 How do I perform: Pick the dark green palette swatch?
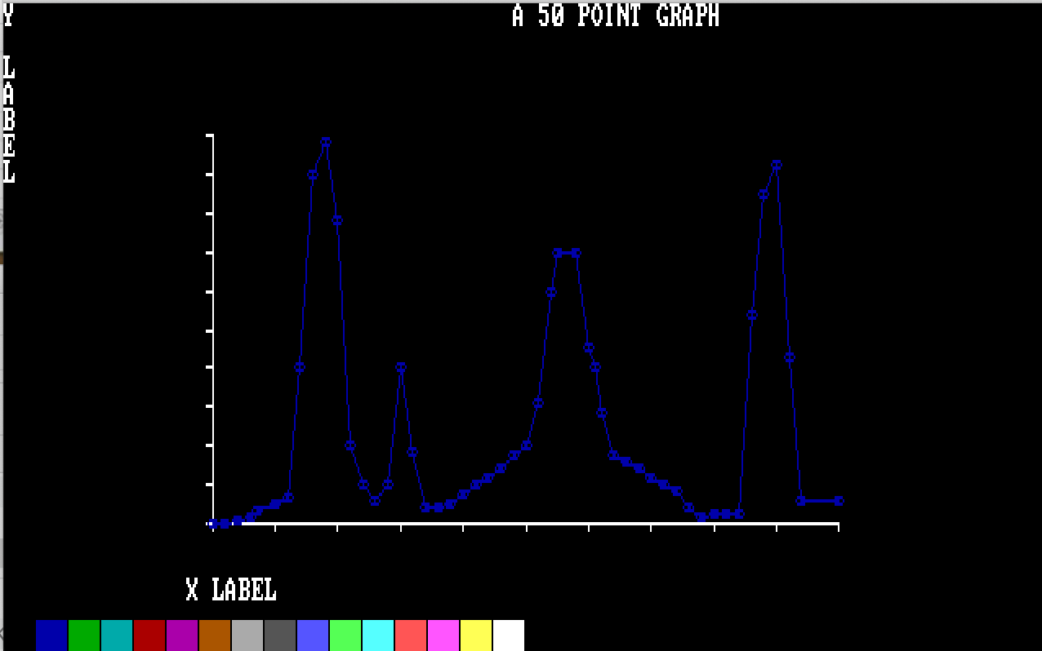[x=84, y=635]
